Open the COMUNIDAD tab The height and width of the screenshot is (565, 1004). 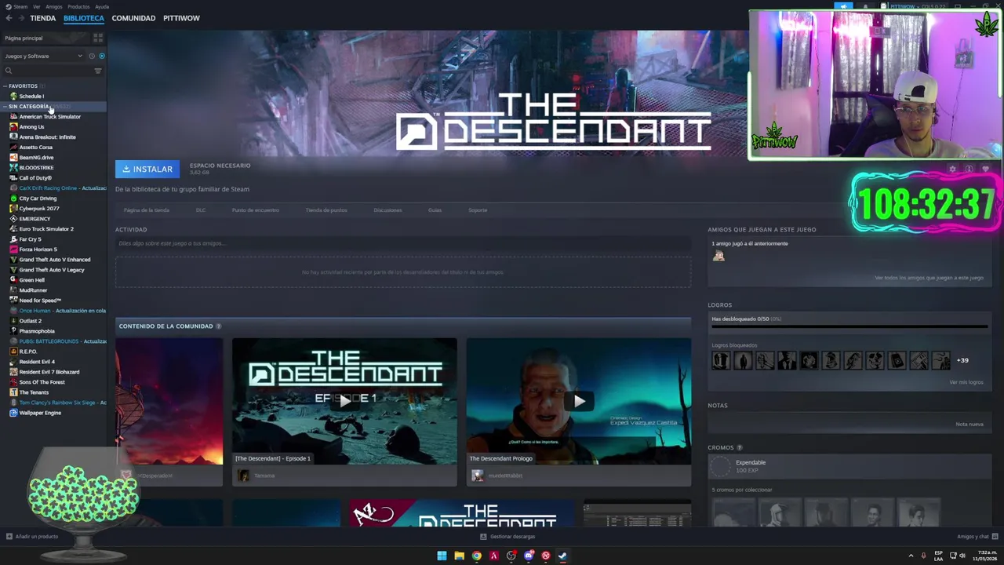(133, 18)
